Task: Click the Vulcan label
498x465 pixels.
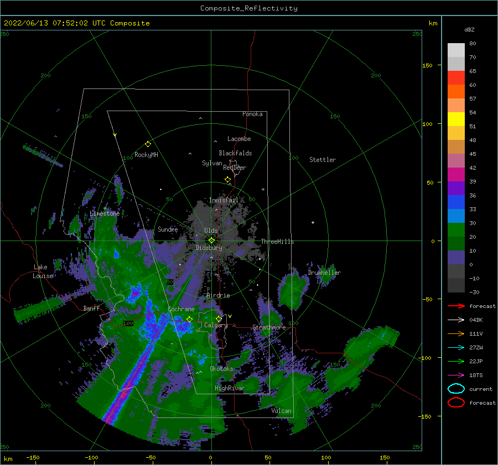Action: (x=281, y=411)
